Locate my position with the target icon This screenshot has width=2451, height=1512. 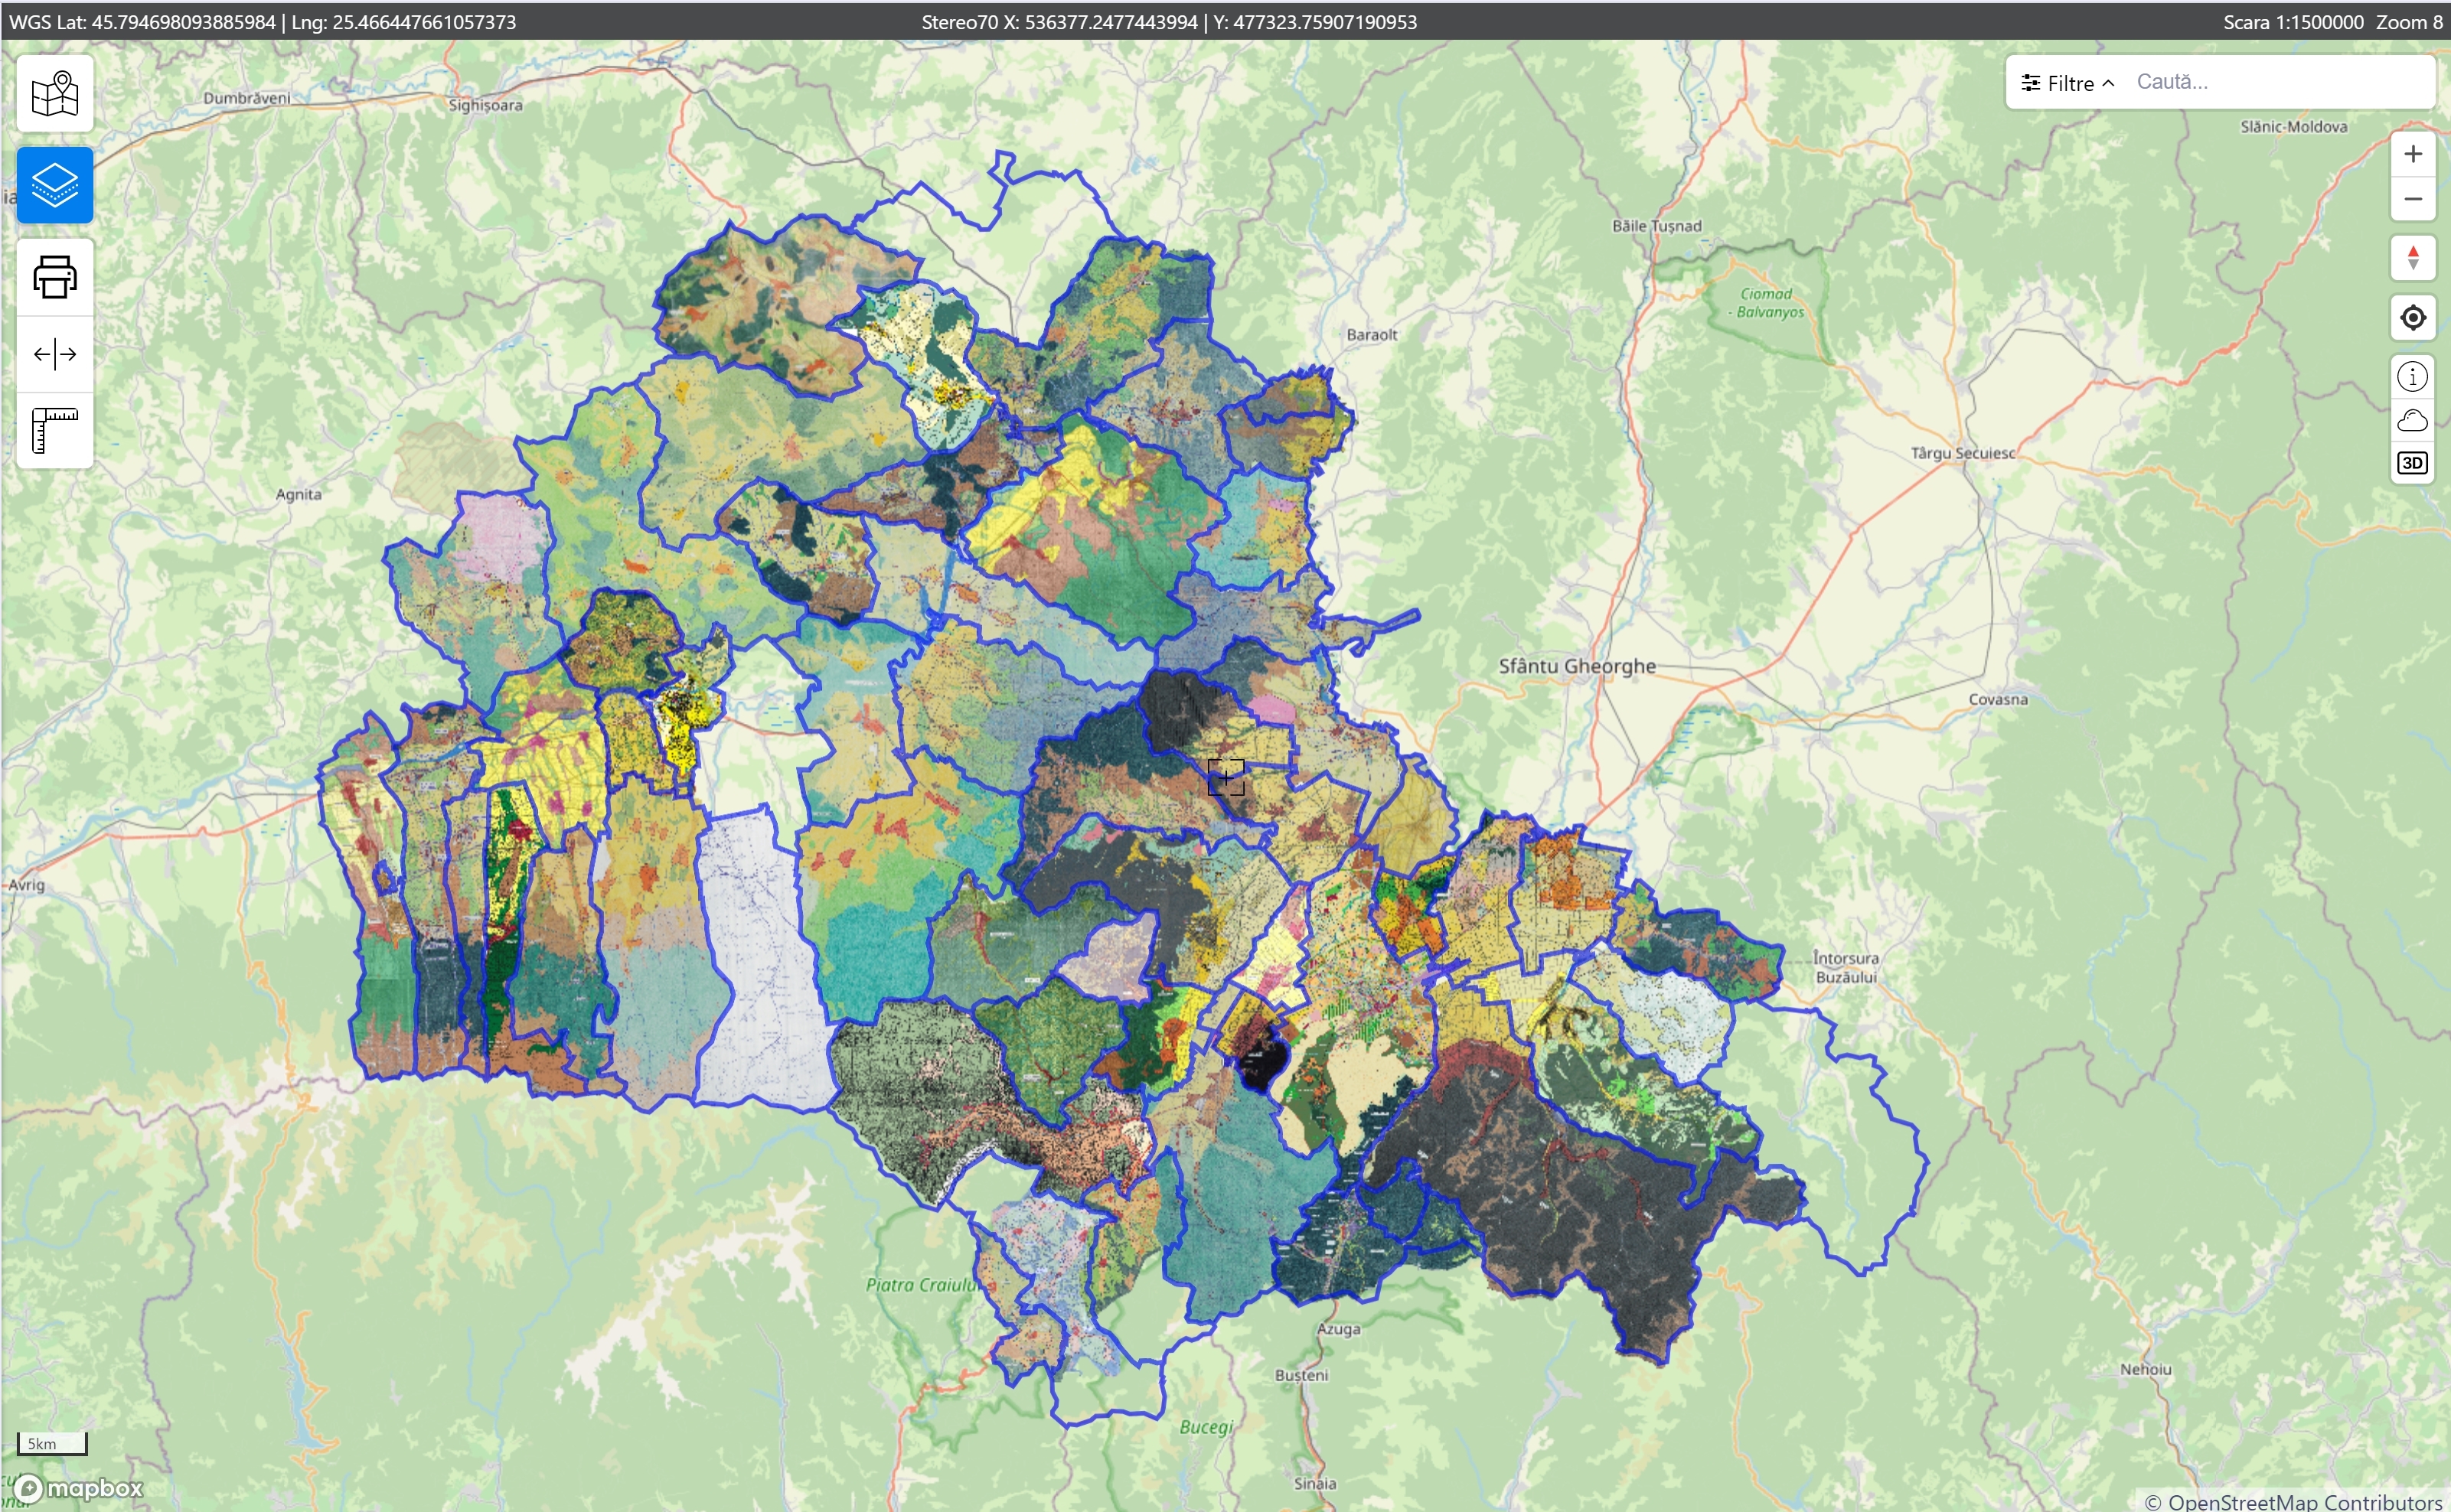pyautogui.click(x=2412, y=318)
